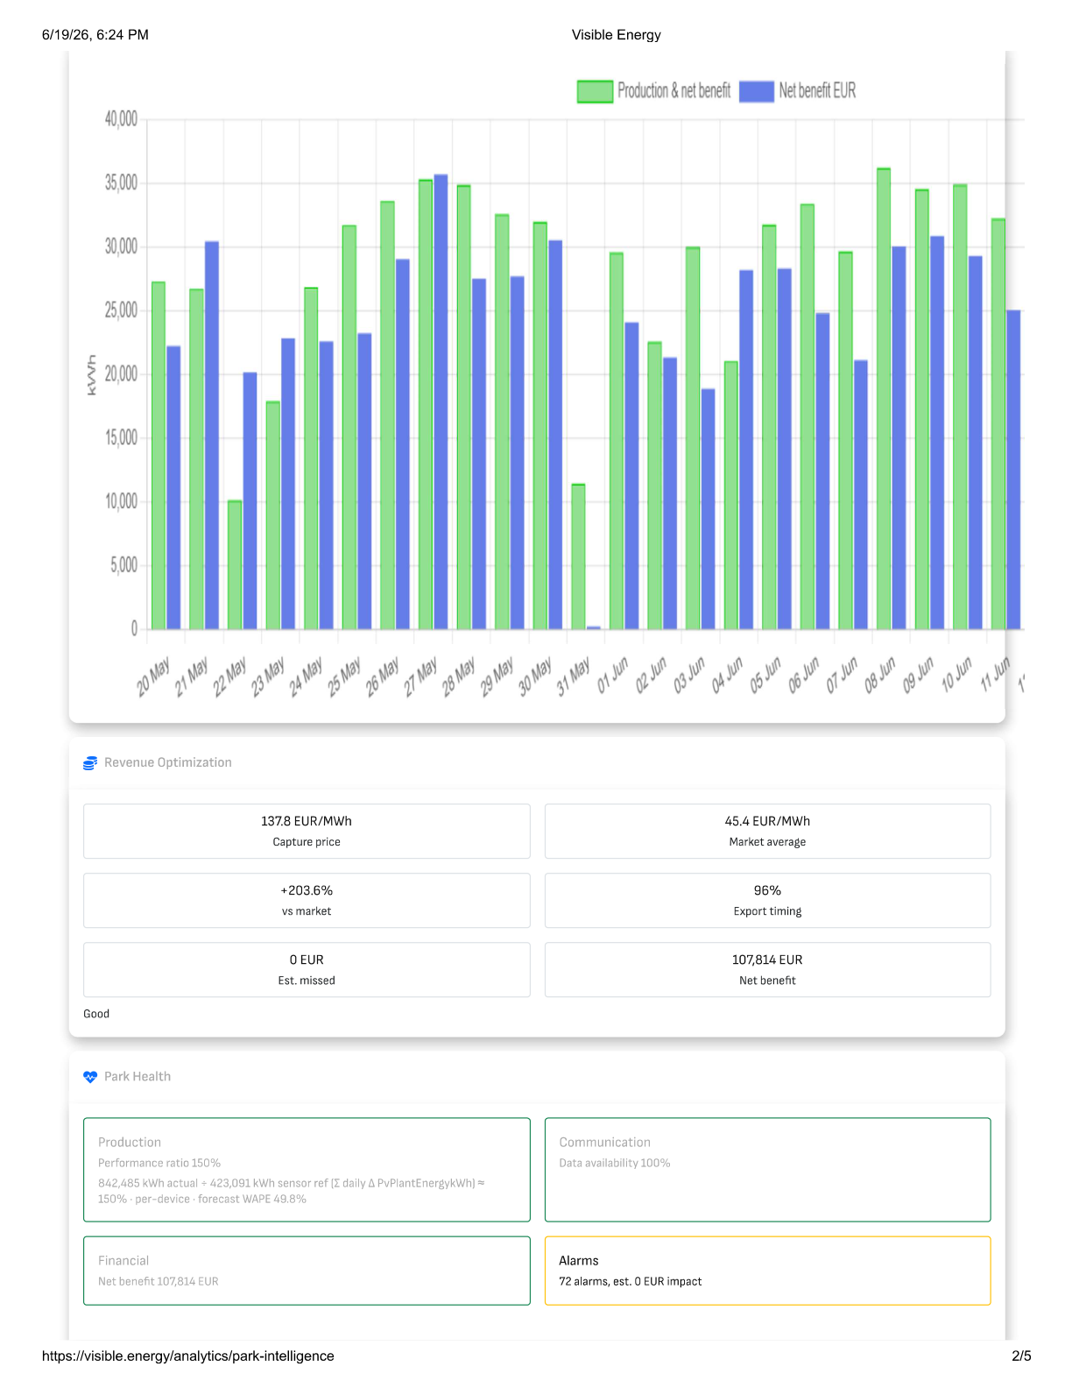Select the 0 EUR Est. missed tile

click(x=307, y=970)
